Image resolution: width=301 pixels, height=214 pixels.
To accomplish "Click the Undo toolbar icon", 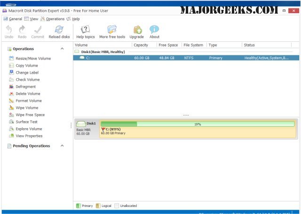I will click(9, 29).
